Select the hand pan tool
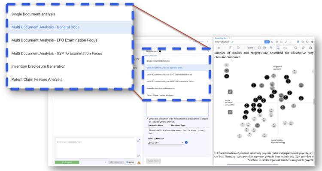Viewport: 322px width, 171px height. coord(271,48)
